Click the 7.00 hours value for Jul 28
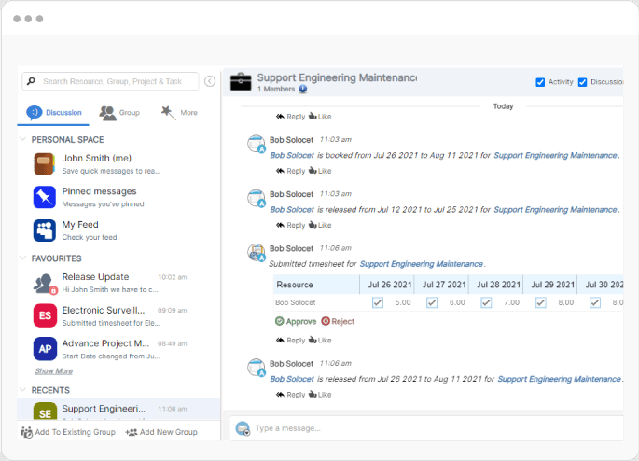Image resolution: width=639 pixels, height=461 pixels. tap(511, 303)
